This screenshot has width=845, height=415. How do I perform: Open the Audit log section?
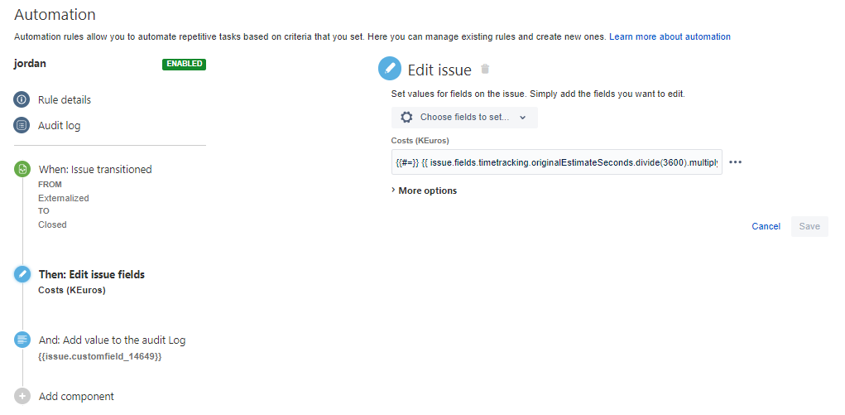coord(59,126)
